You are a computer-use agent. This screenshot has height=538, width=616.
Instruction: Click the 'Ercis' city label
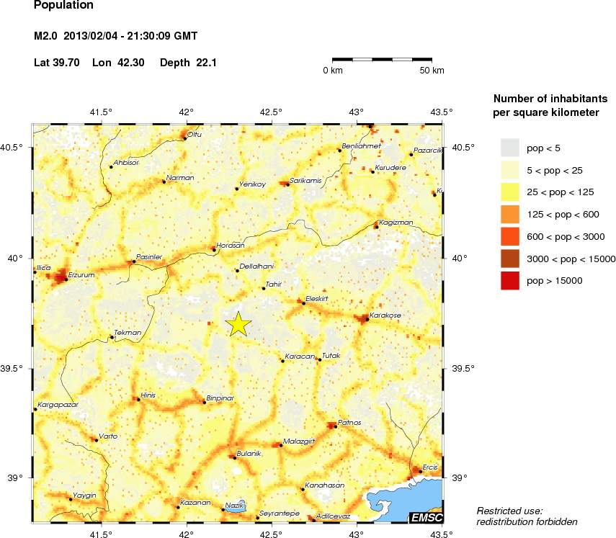pos(430,467)
